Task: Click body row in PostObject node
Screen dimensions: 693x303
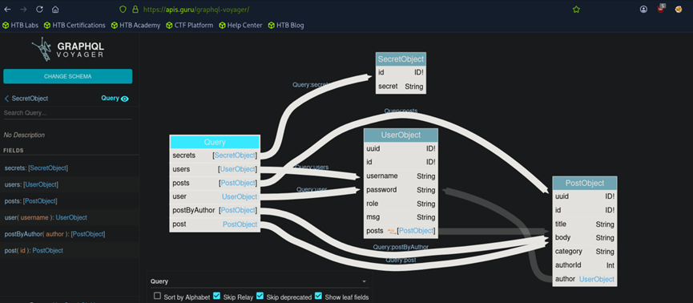Action: [x=585, y=237]
